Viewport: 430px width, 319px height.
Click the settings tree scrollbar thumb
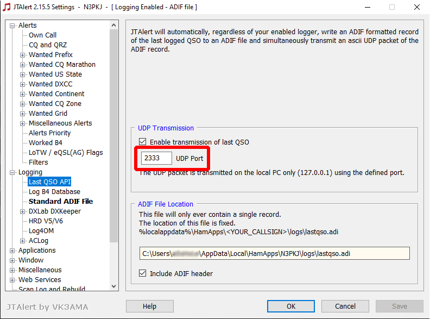pyautogui.click(x=114, y=136)
